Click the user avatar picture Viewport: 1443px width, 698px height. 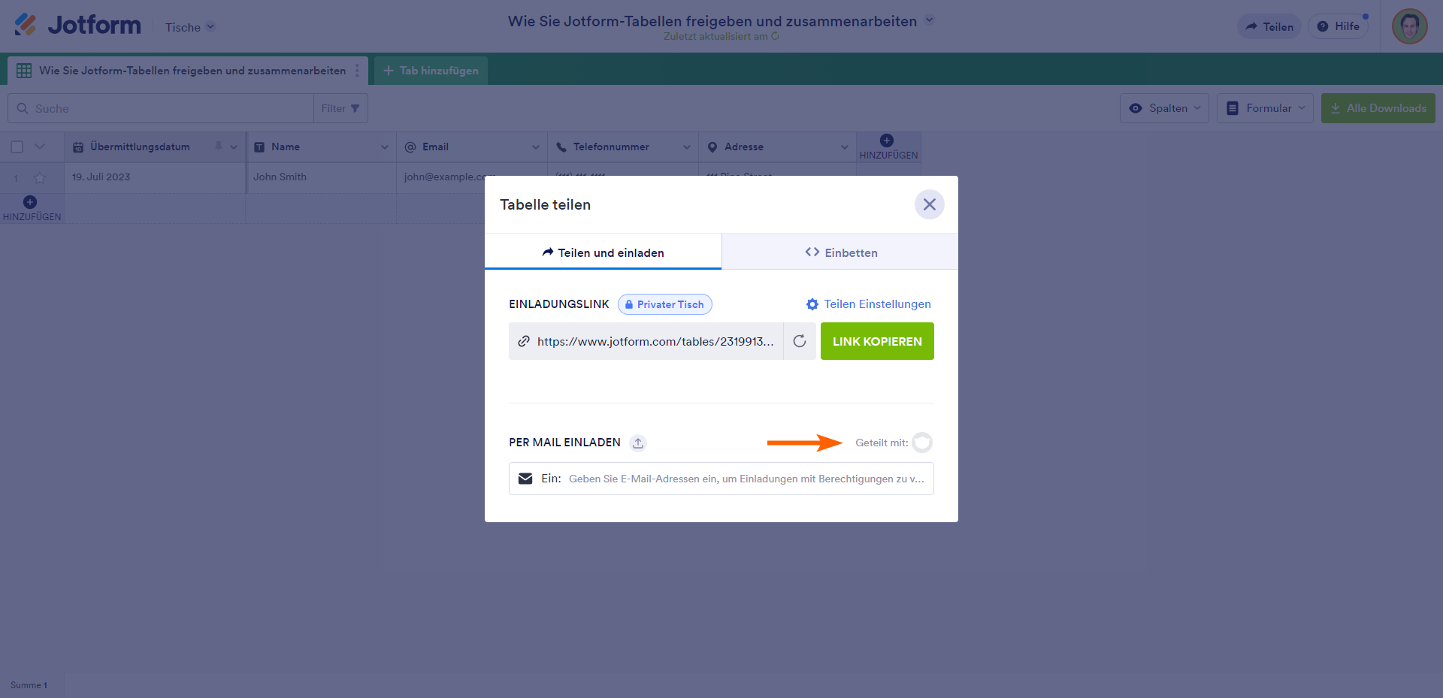1409,26
